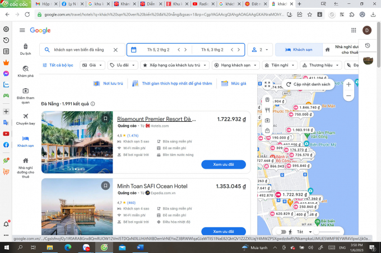The width and height of the screenshot is (381, 253).
Task: Open the Google account avatar D
Action: (x=367, y=30)
